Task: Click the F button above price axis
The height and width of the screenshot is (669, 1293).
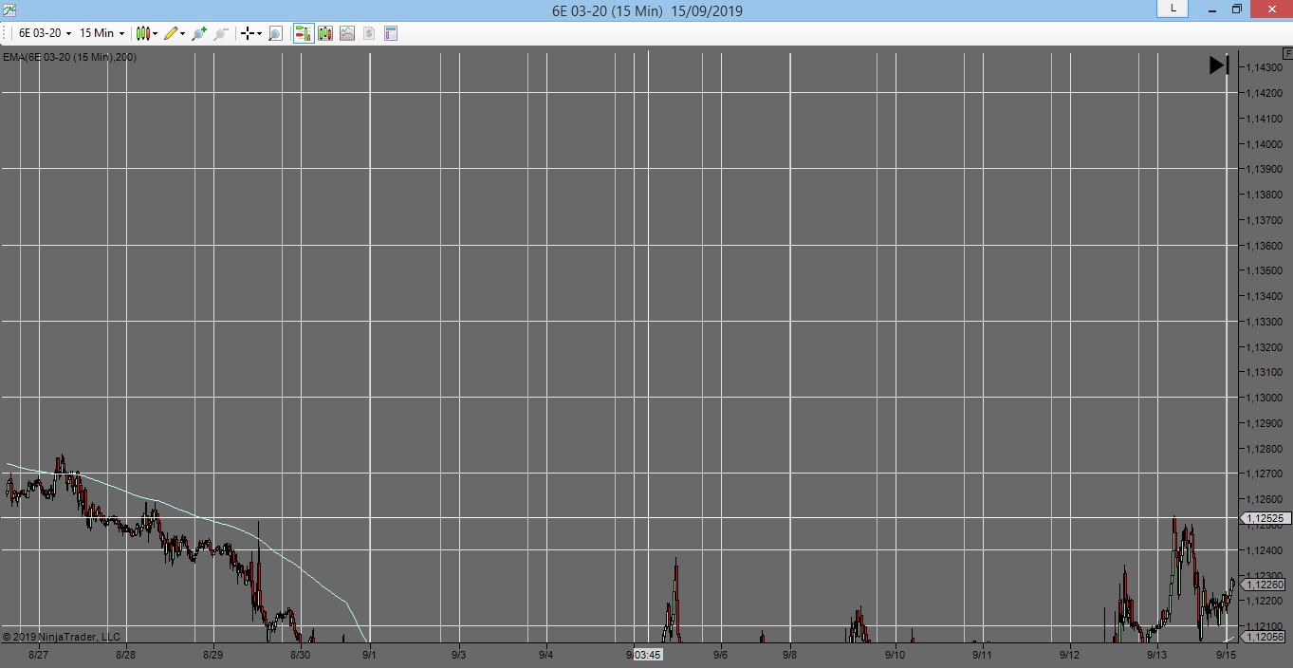Action: [1286, 55]
